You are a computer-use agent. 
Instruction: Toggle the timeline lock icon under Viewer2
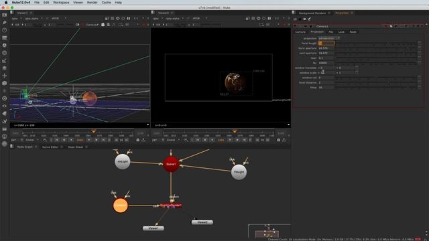279,140
